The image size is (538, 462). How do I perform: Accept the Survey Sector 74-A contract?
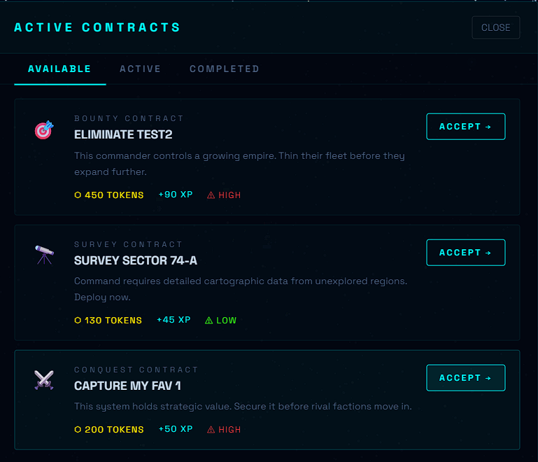point(465,253)
